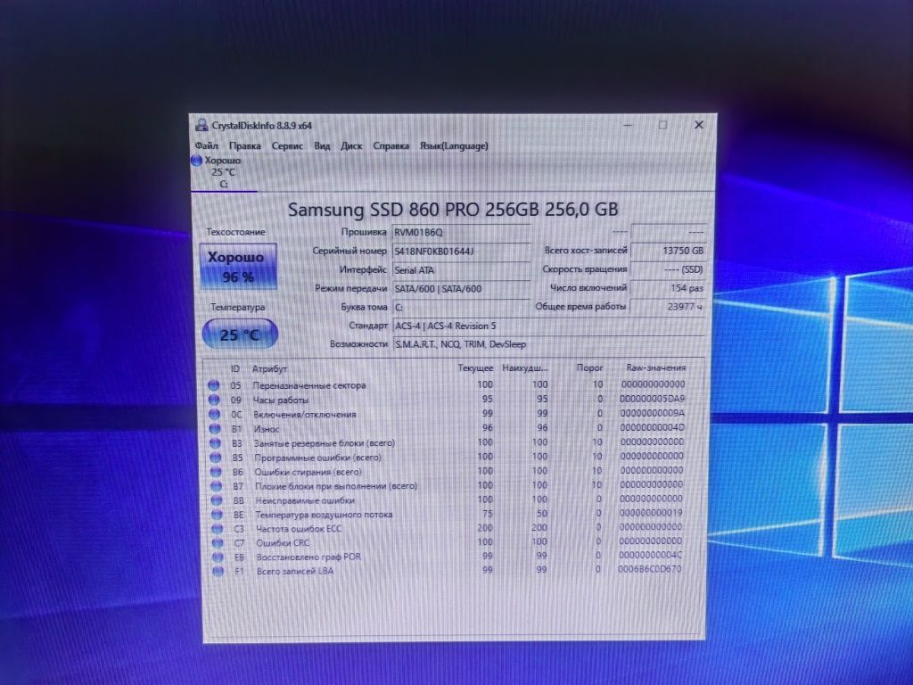Click the transfer mode field SATA/600 | SATA/600
Image resolution: width=913 pixels, height=685 pixels.
click(461, 288)
